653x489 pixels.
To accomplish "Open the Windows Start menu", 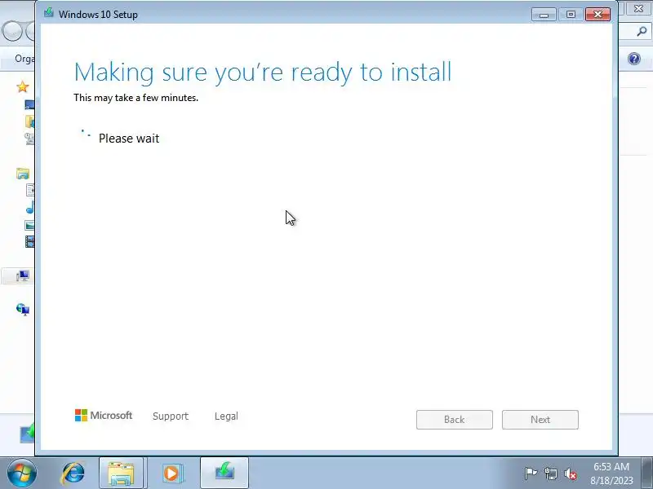I will pos(21,474).
